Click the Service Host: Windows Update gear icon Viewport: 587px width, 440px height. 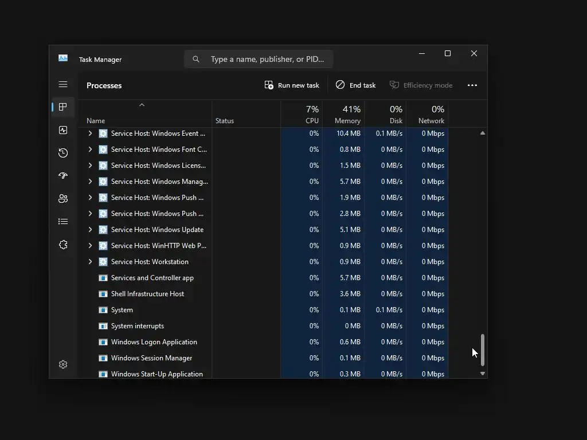pos(103,230)
